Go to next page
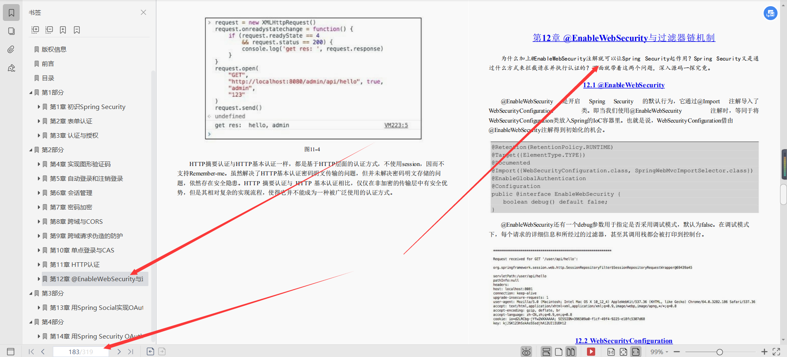 coord(119,352)
